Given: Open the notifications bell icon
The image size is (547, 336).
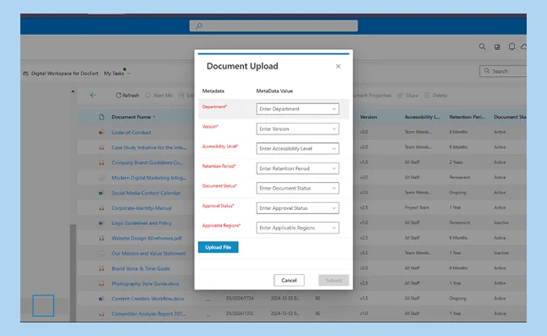Looking at the screenshot, I should (511, 47).
